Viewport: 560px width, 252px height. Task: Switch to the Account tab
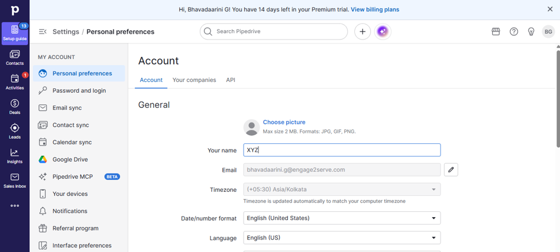click(151, 80)
